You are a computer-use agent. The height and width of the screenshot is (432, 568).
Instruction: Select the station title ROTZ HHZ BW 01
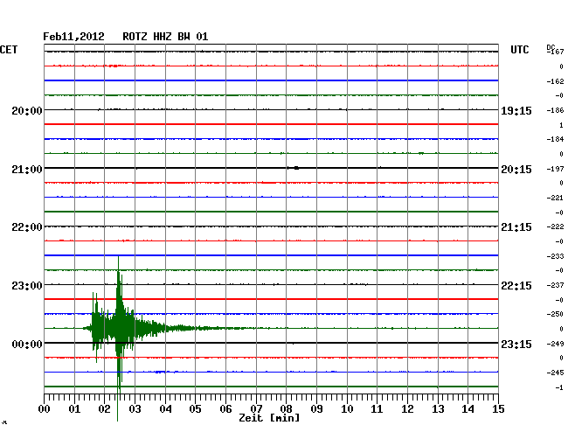pyautogui.click(x=165, y=37)
